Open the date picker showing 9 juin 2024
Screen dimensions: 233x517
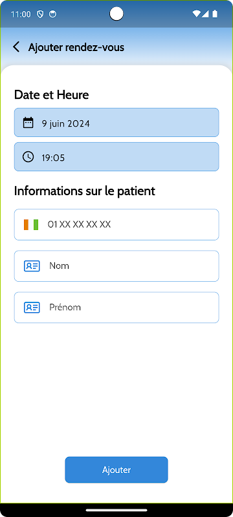pos(116,122)
